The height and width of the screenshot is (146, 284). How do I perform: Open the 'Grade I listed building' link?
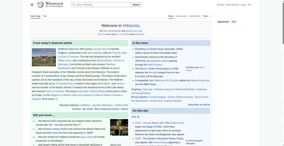(x=93, y=91)
